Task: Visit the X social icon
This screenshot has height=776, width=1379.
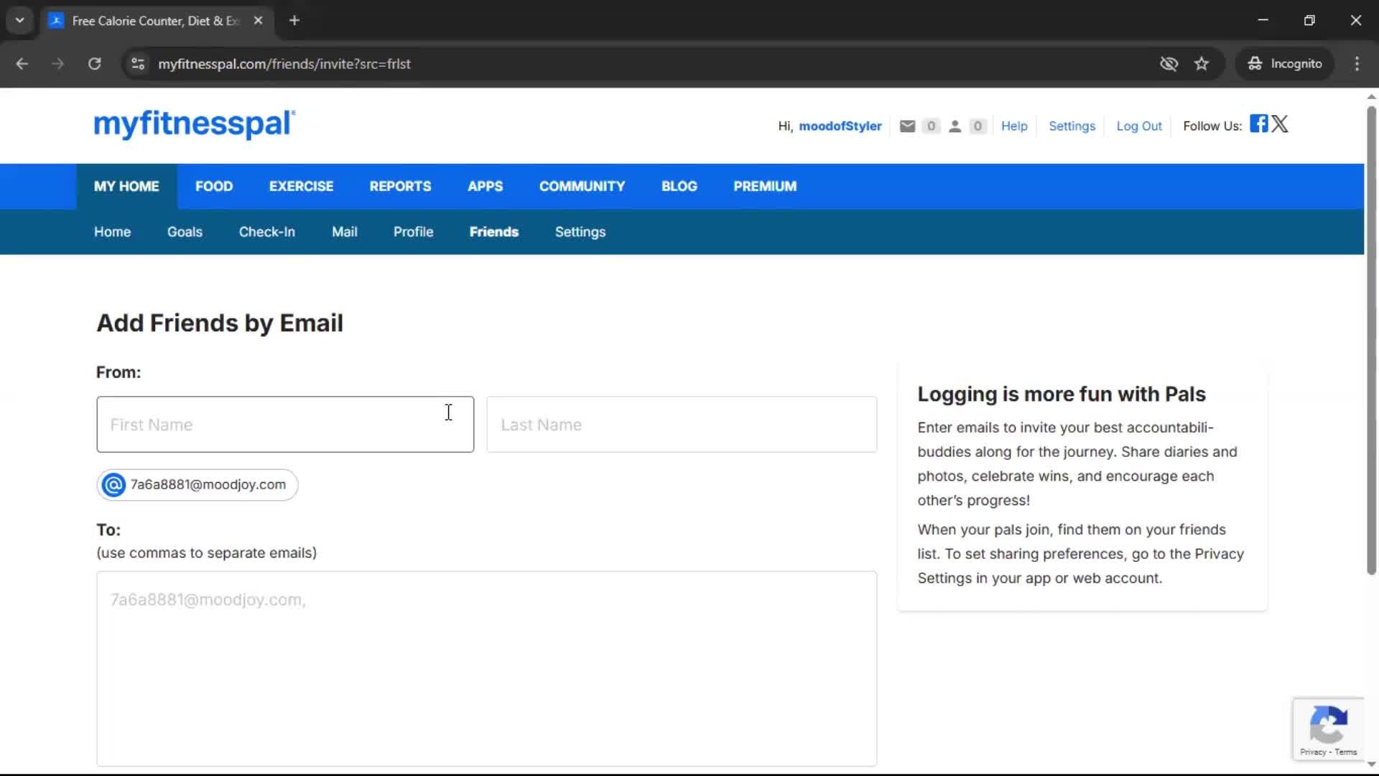Action: (1280, 124)
